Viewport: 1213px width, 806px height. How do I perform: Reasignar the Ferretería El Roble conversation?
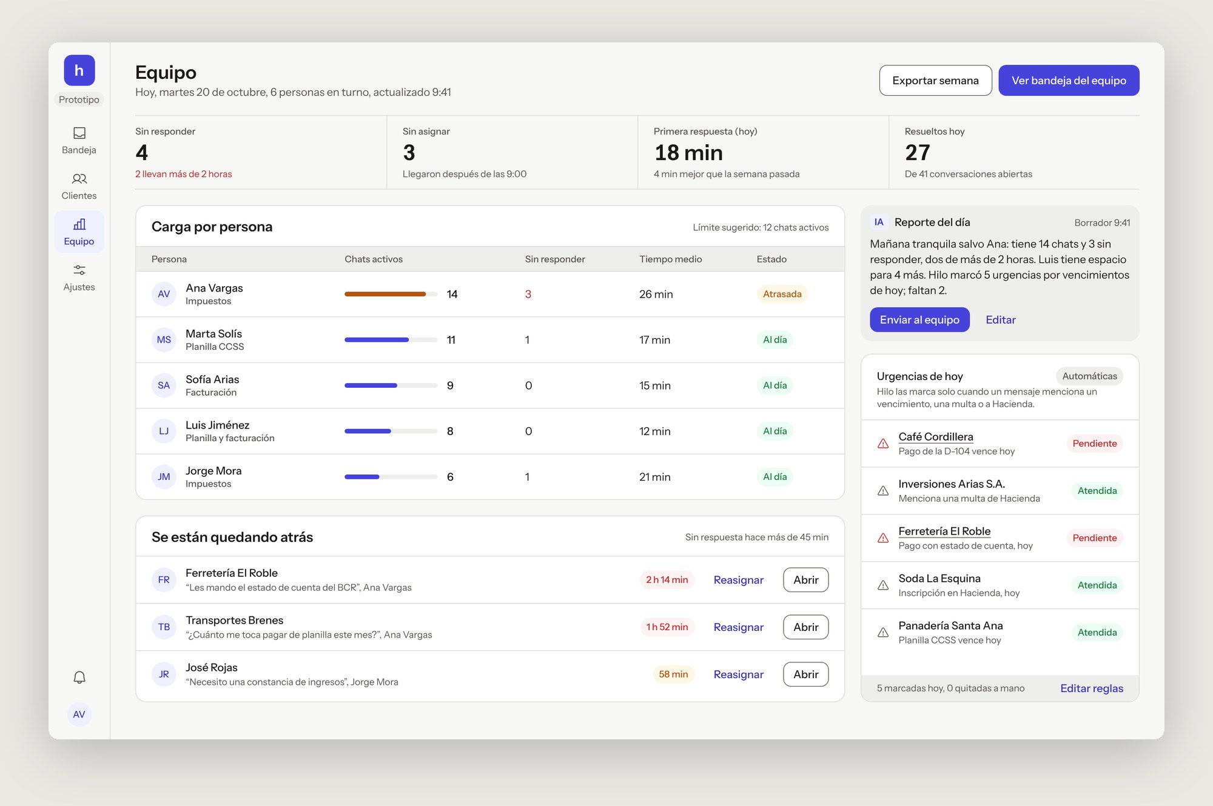point(738,580)
